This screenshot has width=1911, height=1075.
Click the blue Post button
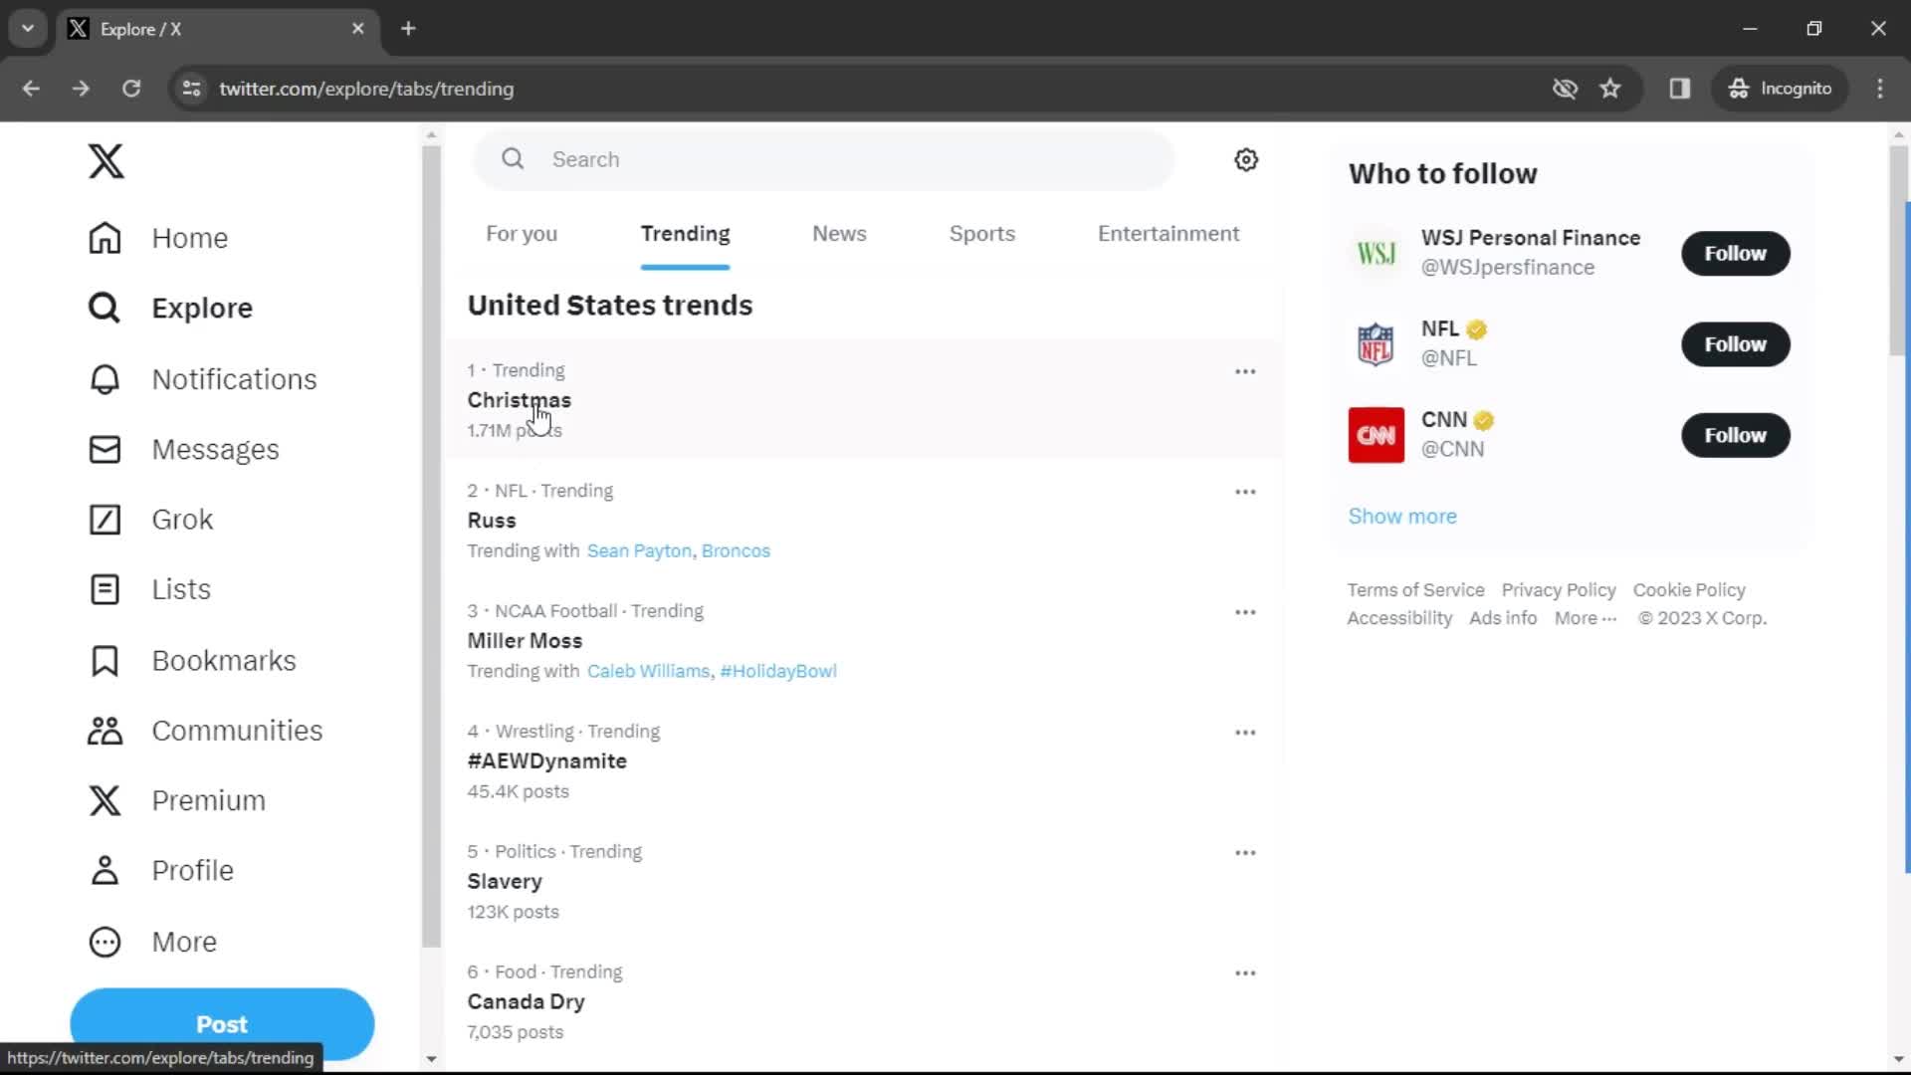tap(222, 1023)
